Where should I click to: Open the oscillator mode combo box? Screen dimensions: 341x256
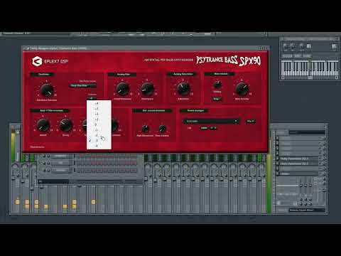pos(83,85)
